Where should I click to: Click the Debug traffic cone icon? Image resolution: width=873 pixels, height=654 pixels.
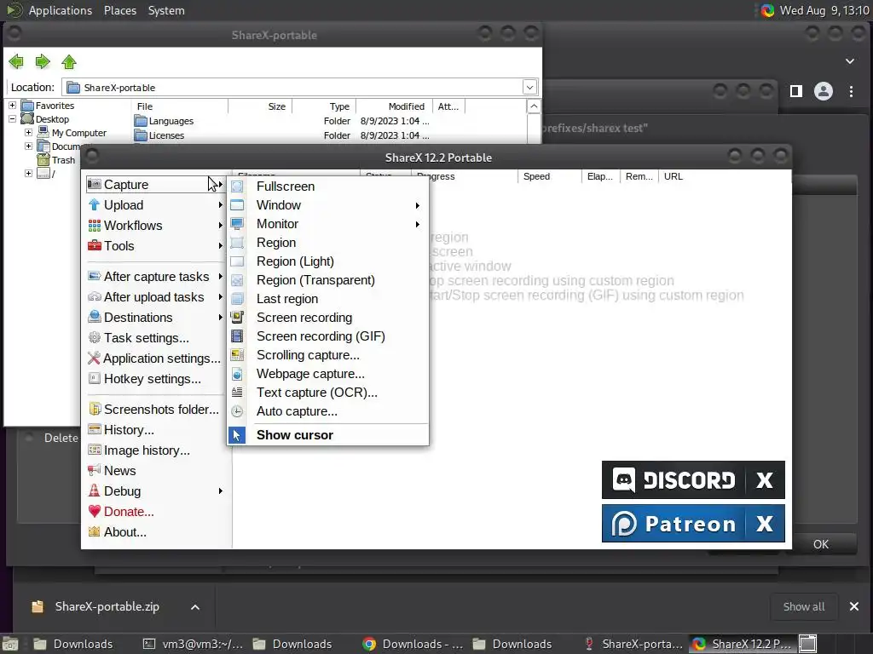pyautogui.click(x=95, y=491)
